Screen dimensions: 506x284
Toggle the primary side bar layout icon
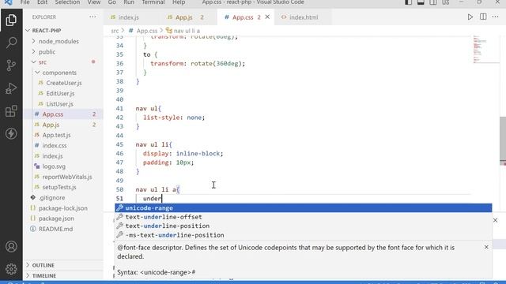click(x=408, y=2)
